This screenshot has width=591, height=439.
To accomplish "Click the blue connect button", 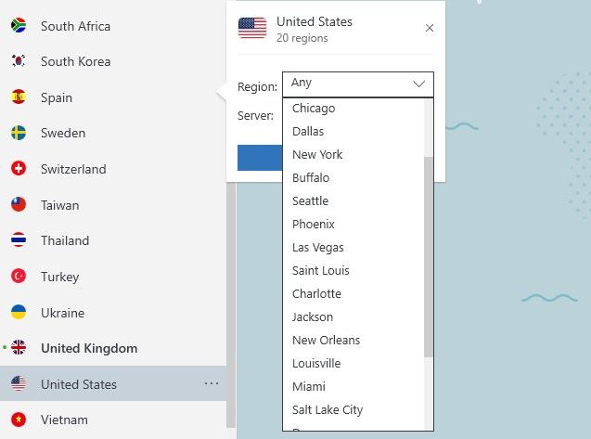I will [260, 158].
